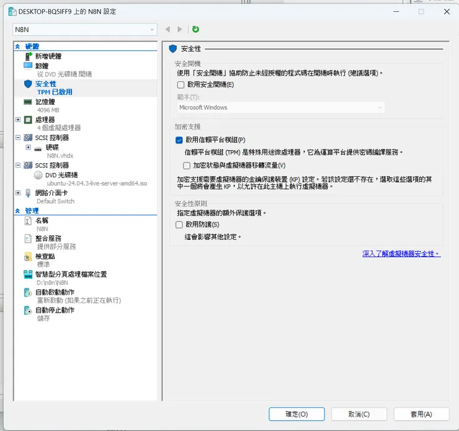459x431 pixels.
Task: Select the DVD 光碟機 tree item
Action: coord(61,175)
